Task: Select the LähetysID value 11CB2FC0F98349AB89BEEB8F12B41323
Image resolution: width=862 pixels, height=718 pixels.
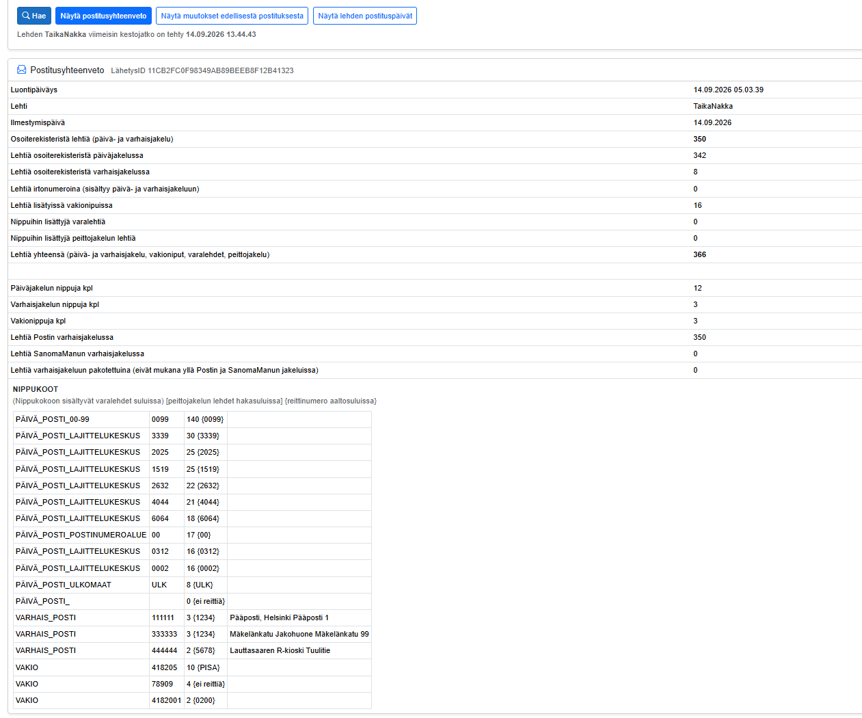Action: [x=221, y=70]
